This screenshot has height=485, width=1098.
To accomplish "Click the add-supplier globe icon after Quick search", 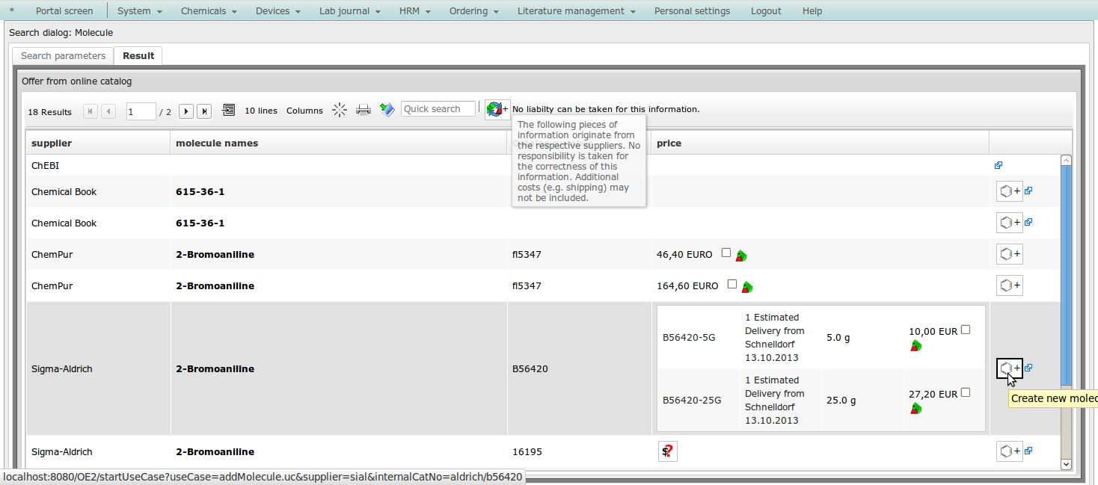I will point(497,109).
